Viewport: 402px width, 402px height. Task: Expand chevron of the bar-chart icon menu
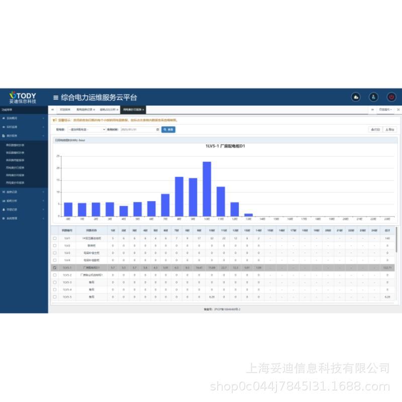[x=43, y=200]
